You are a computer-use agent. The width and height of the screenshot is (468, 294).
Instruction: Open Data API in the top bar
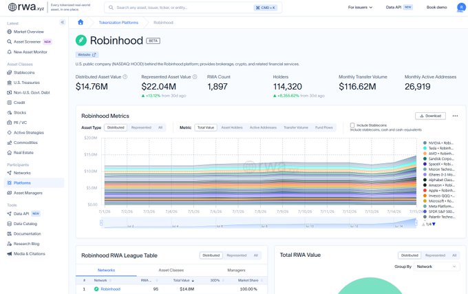[398, 7]
